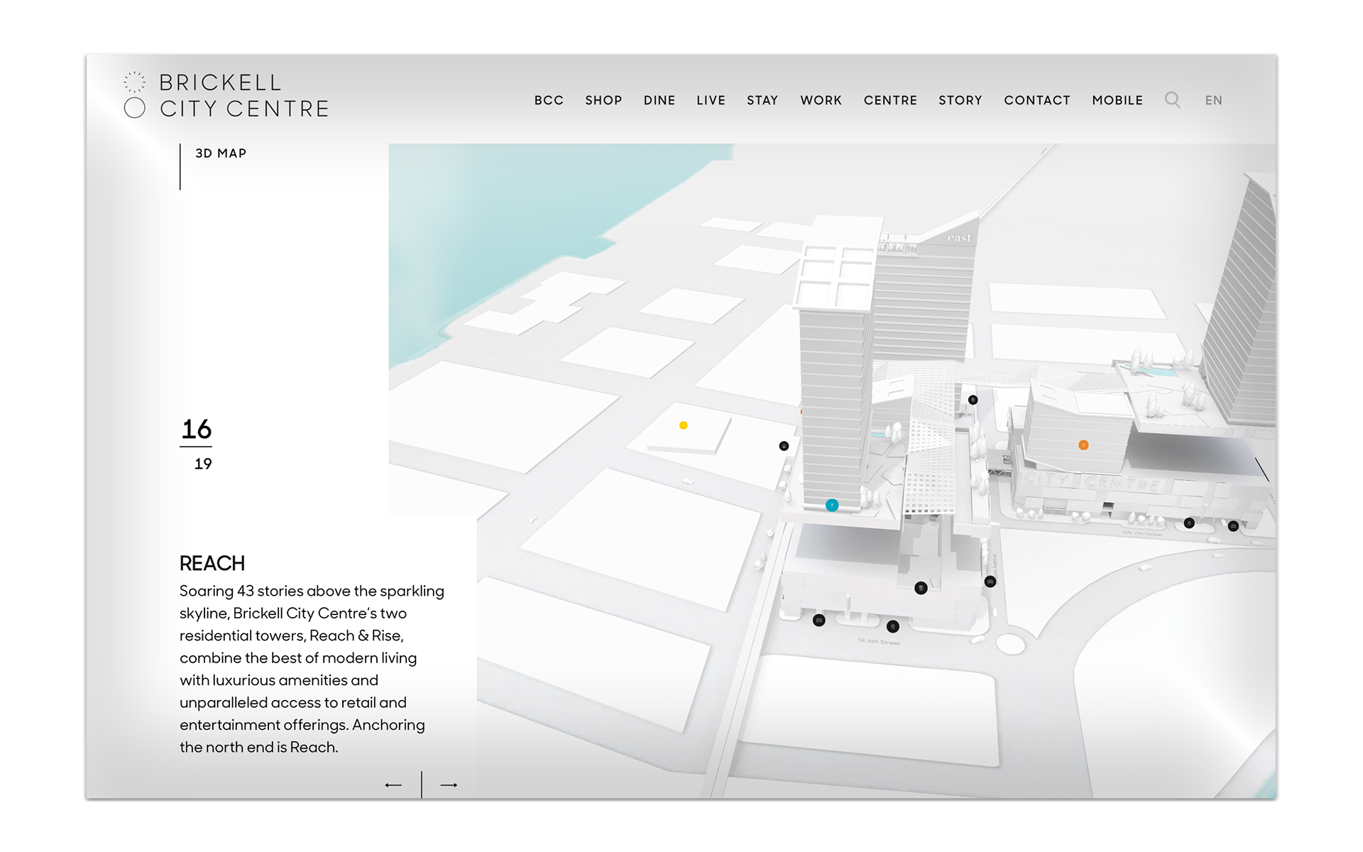Visit the STORY page

coord(960,100)
